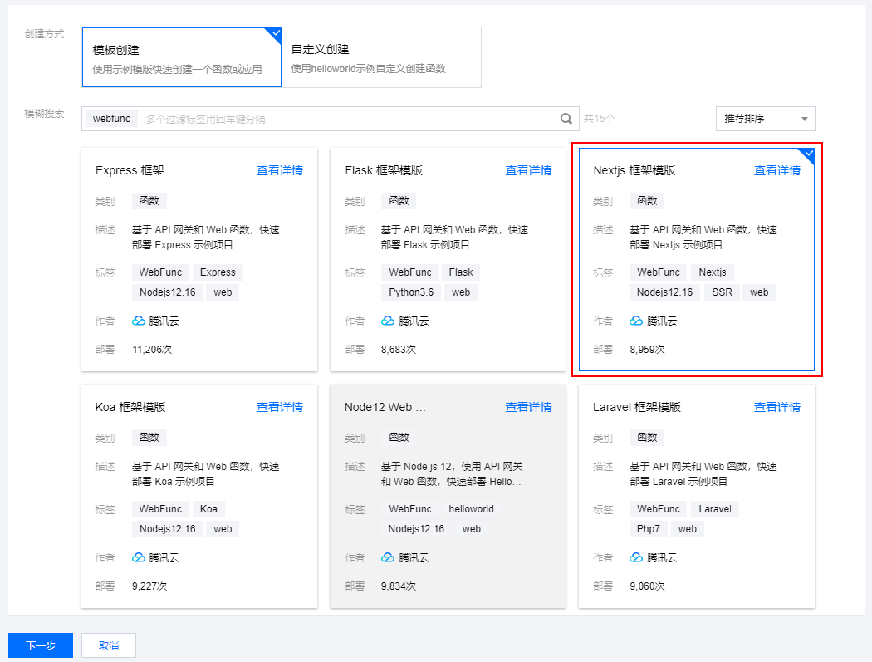
Task: Open 查看详情 for Laravel template
Action: coord(776,407)
